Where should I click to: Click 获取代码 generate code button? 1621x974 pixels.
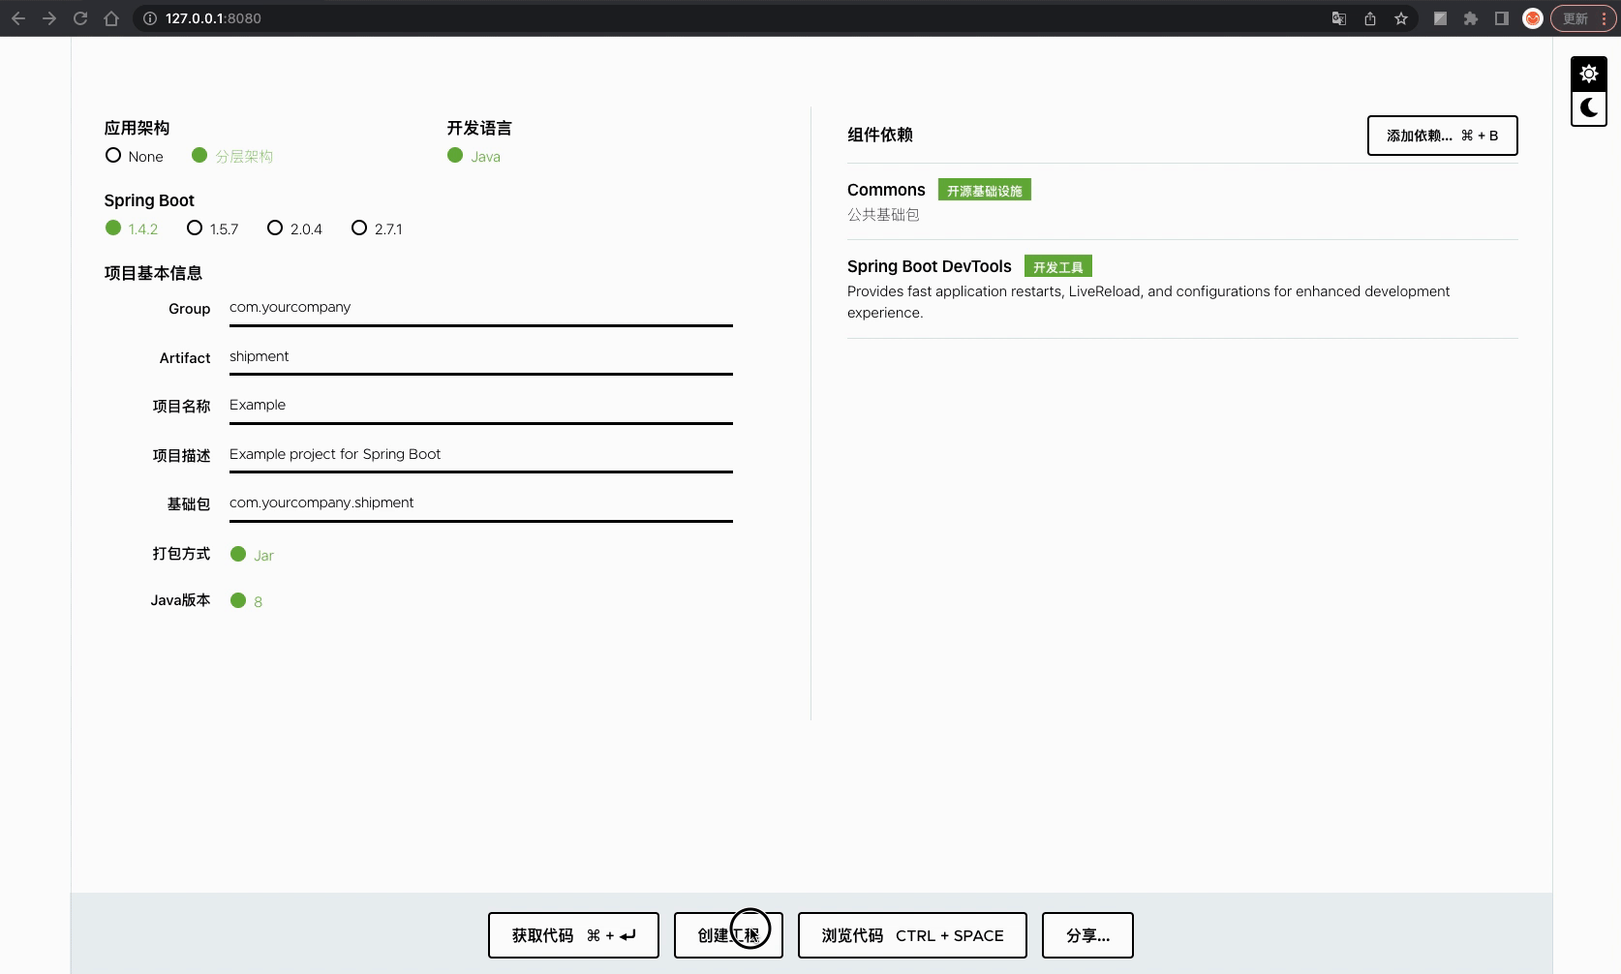573,935
